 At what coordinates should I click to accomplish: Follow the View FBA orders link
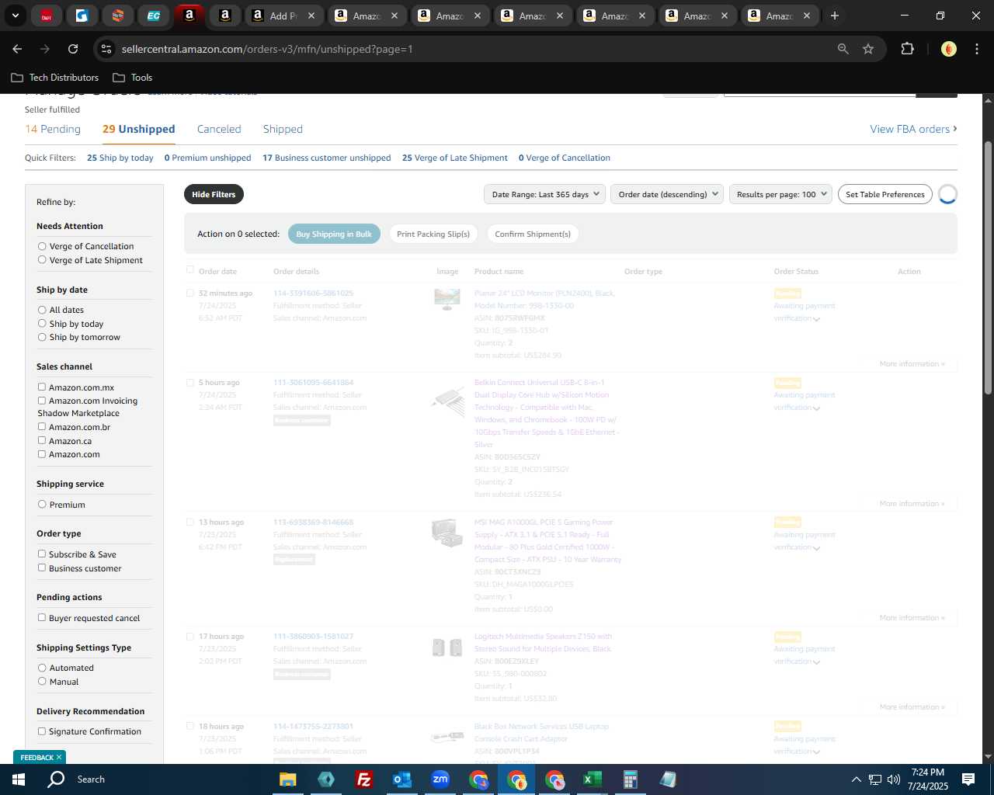pos(913,129)
